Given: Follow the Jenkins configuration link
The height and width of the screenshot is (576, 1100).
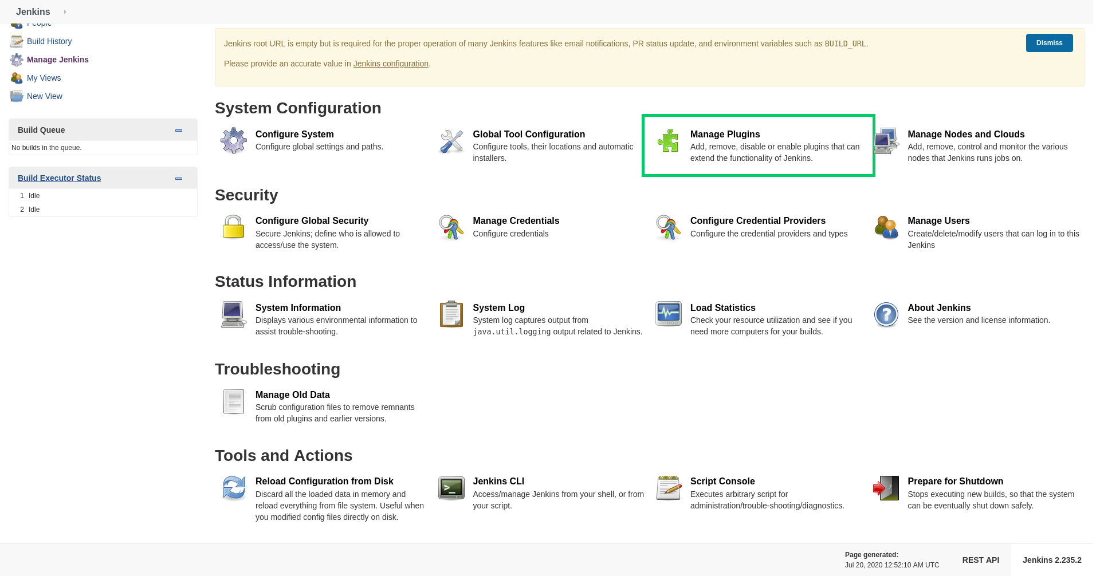Looking at the screenshot, I should (391, 64).
